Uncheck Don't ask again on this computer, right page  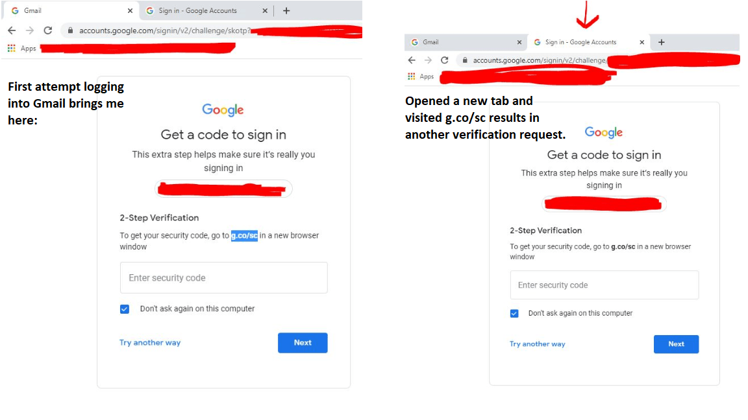pos(514,313)
